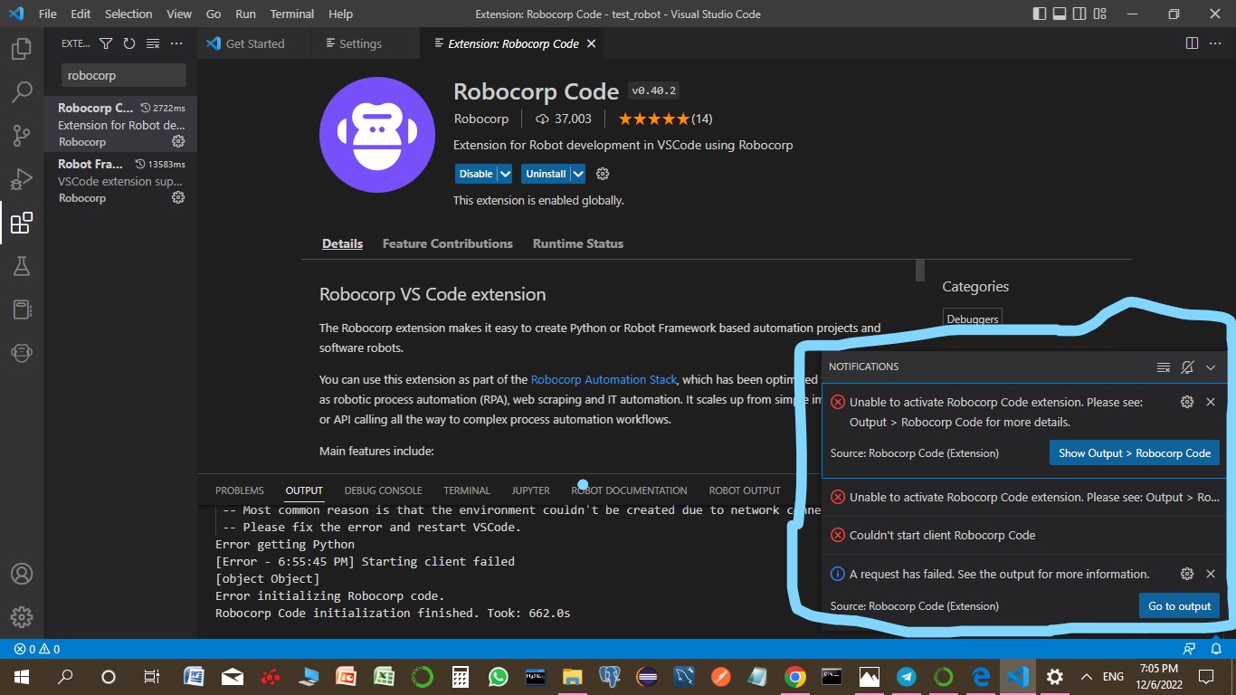Open gear for 'A request has failed' notification
This screenshot has height=695, width=1236.
(1187, 574)
